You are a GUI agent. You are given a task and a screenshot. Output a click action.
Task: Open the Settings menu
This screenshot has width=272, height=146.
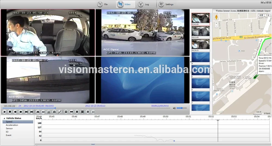click(x=166, y=4)
